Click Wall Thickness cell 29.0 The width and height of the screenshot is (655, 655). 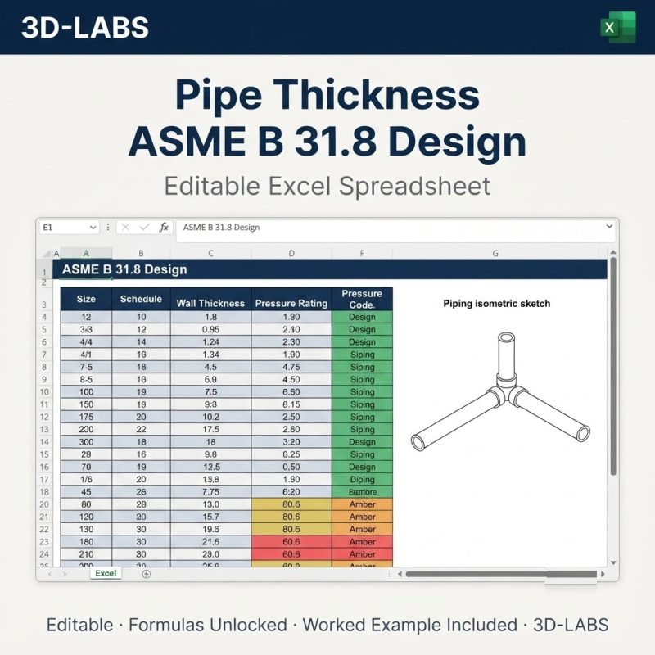[x=211, y=554]
